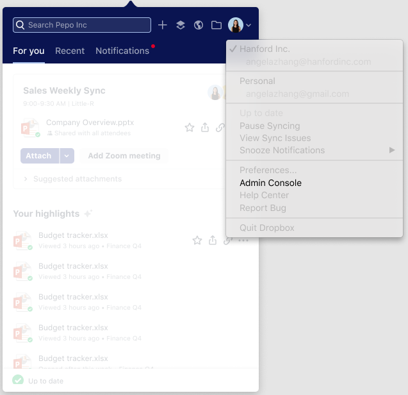Open the Admin Console menu item
Viewport: 408px width, 395px height.
click(x=270, y=183)
